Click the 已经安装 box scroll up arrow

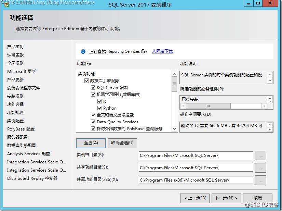270,98
